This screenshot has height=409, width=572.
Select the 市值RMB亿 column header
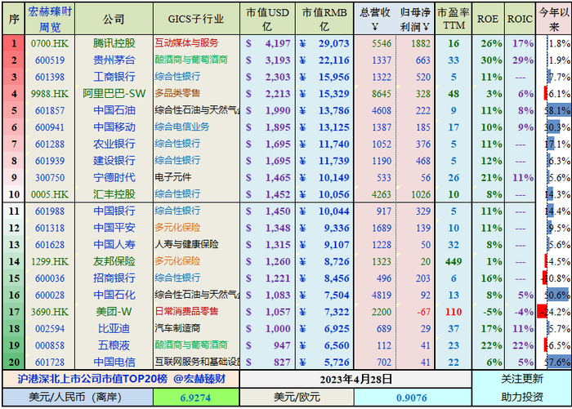(x=324, y=19)
